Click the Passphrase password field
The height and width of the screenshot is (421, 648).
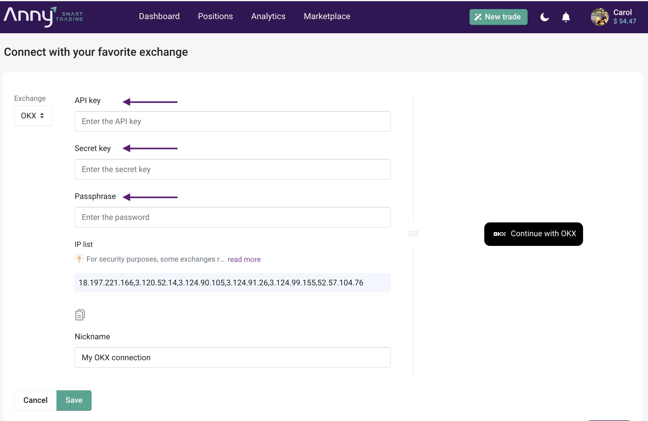pos(232,217)
